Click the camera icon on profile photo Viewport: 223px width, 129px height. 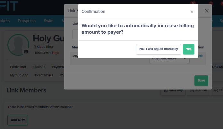click(x=26, y=52)
